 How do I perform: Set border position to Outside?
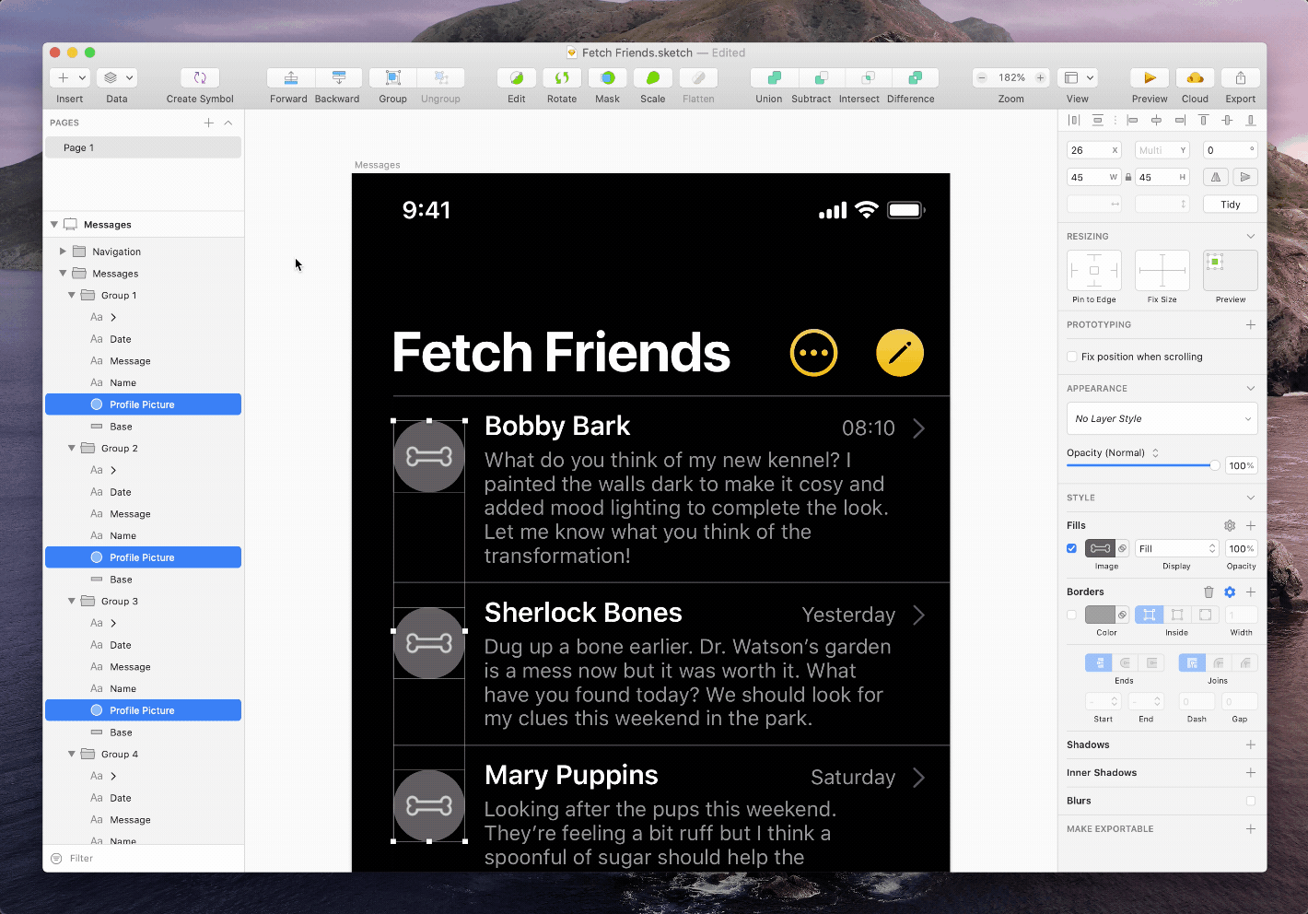click(x=1205, y=615)
